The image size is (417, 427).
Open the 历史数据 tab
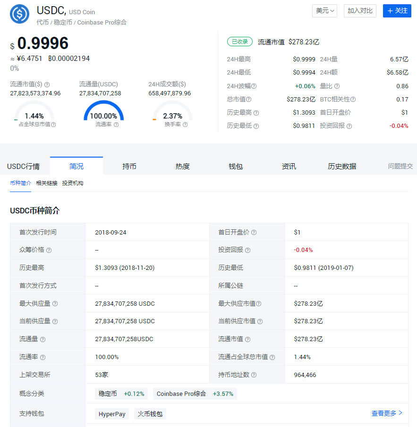click(342, 166)
